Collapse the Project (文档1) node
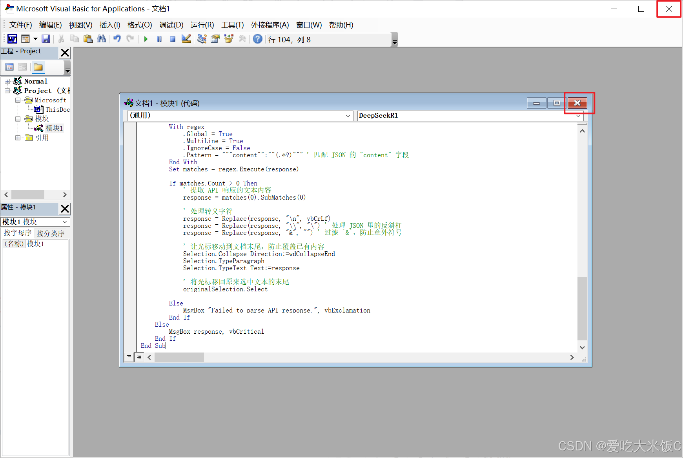683x458 pixels. click(7, 91)
